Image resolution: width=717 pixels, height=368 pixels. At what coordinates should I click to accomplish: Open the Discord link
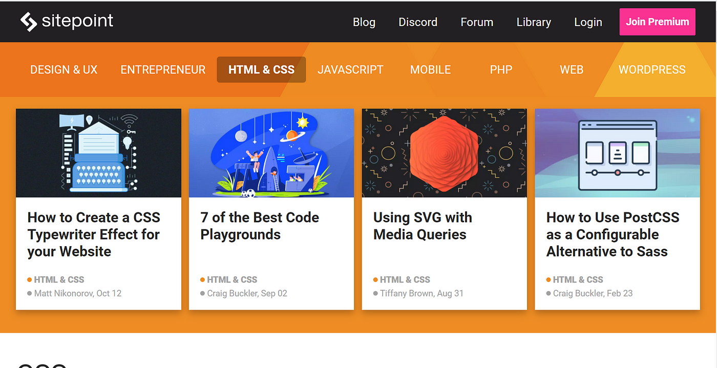point(418,22)
